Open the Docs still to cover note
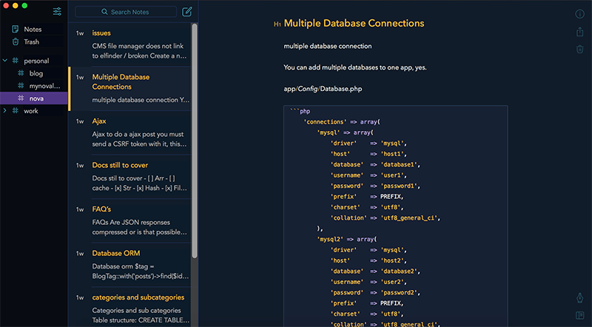The image size is (592, 327). pos(130,177)
